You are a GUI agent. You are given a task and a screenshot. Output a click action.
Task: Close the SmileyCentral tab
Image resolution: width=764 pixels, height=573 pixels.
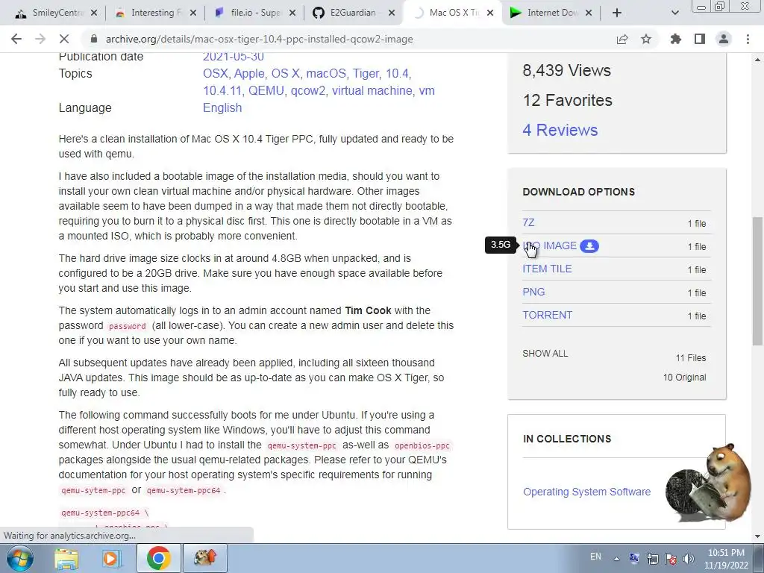pyautogui.click(x=94, y=13)
